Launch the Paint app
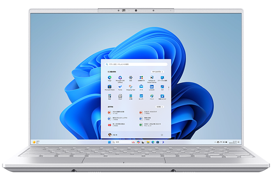 click(152, 96)
